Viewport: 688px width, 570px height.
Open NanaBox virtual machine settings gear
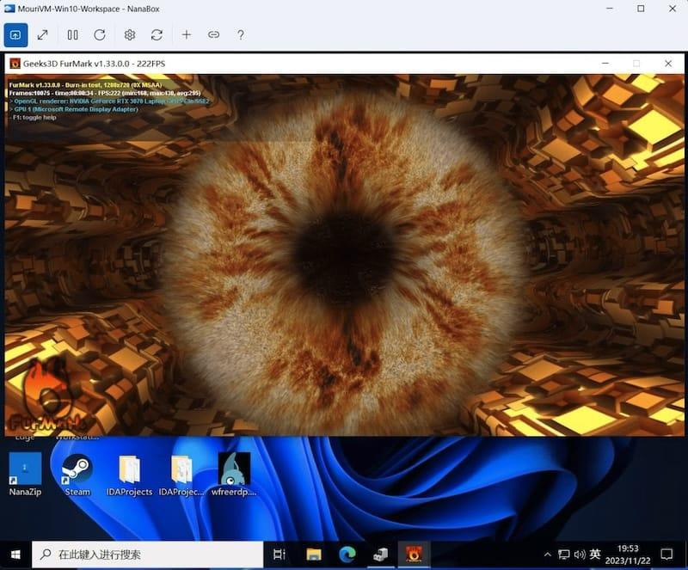[130, 35]
